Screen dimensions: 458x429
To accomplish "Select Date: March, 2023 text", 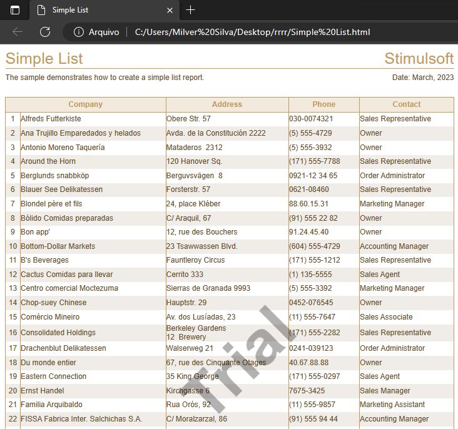I will click(x=423, y=78).
